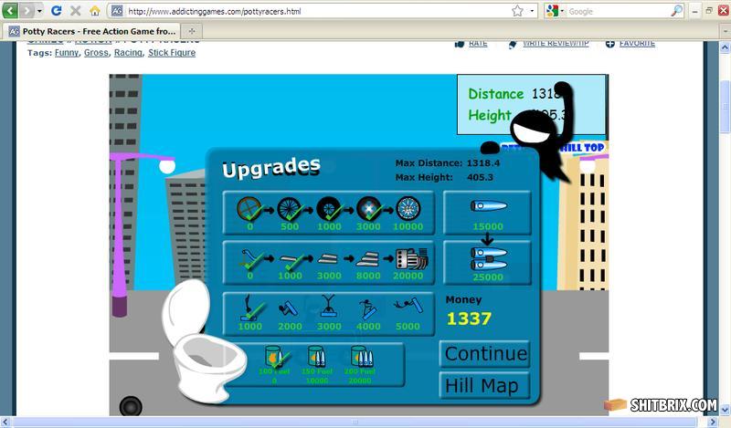Click the Write Review/Tip link
The height and width of the screenshot is (428, 731).
pos(556,43)
